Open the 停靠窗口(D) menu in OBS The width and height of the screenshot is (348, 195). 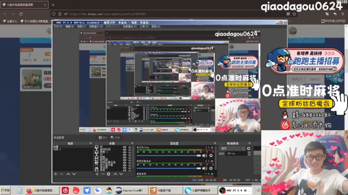tap(96, 26)
